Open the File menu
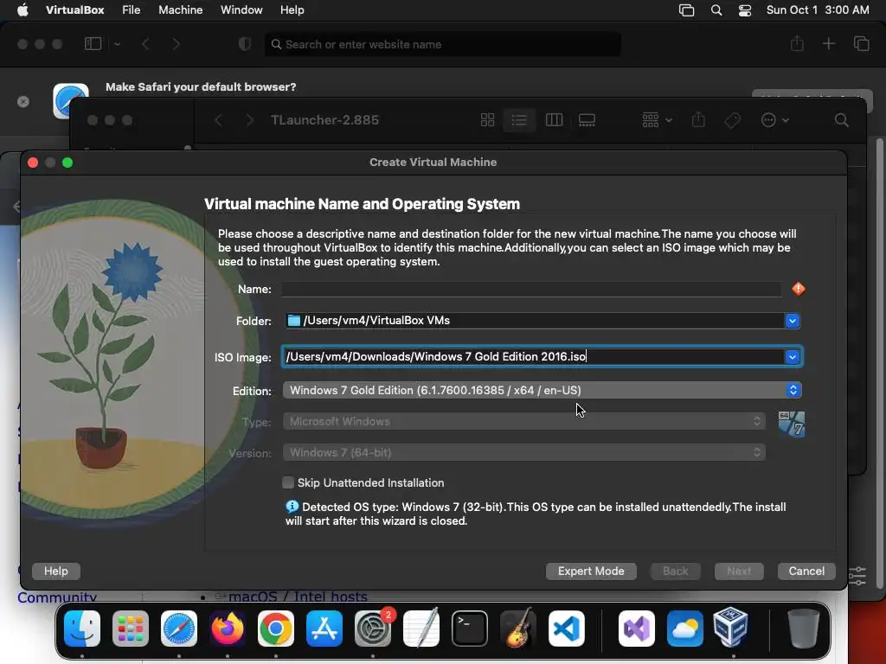This screenshot has height=664, width=886. (x=132, y=10)
